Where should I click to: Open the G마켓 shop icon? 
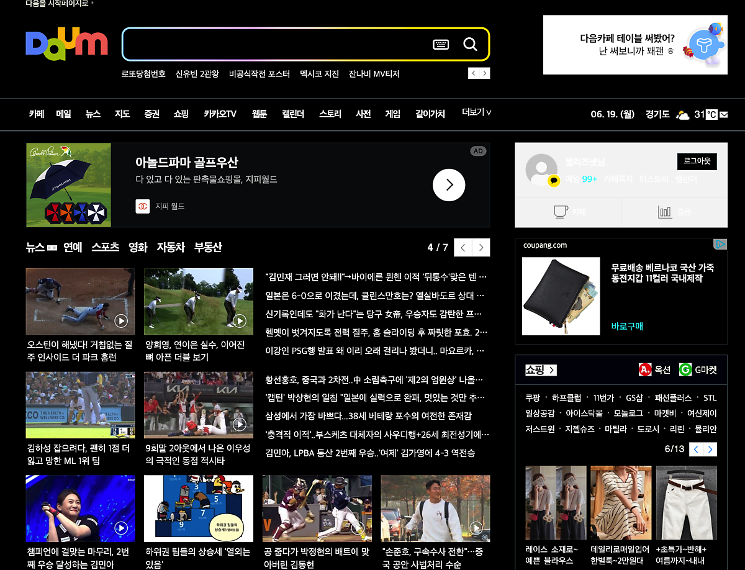coord(685,370)
